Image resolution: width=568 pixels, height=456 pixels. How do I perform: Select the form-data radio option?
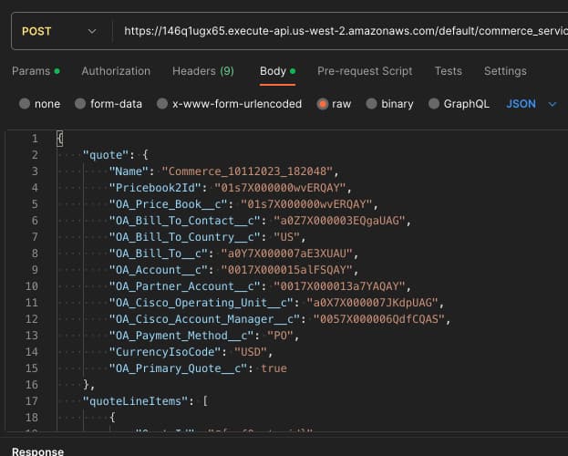pos(80,104)
